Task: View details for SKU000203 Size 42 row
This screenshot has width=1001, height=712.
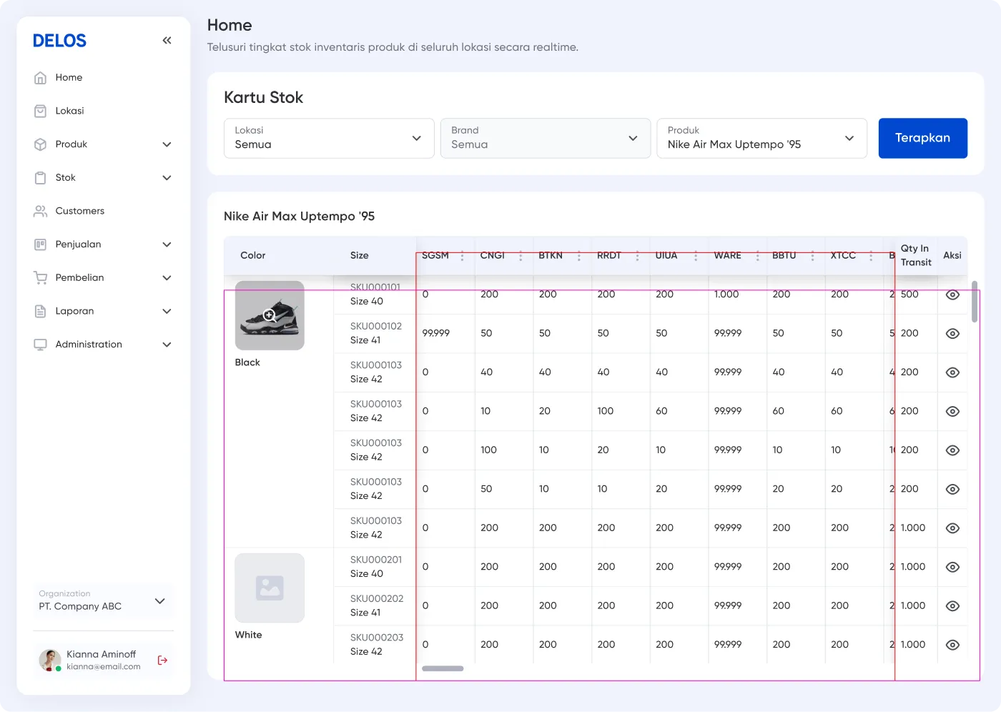Action: pyautogui.click(x=952, y=645)
